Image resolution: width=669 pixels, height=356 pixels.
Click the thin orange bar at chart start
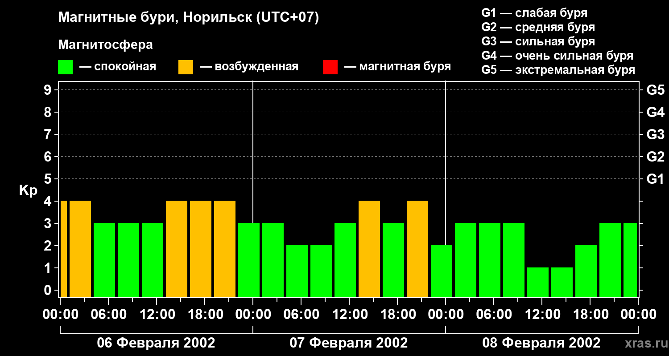(63, 249)
